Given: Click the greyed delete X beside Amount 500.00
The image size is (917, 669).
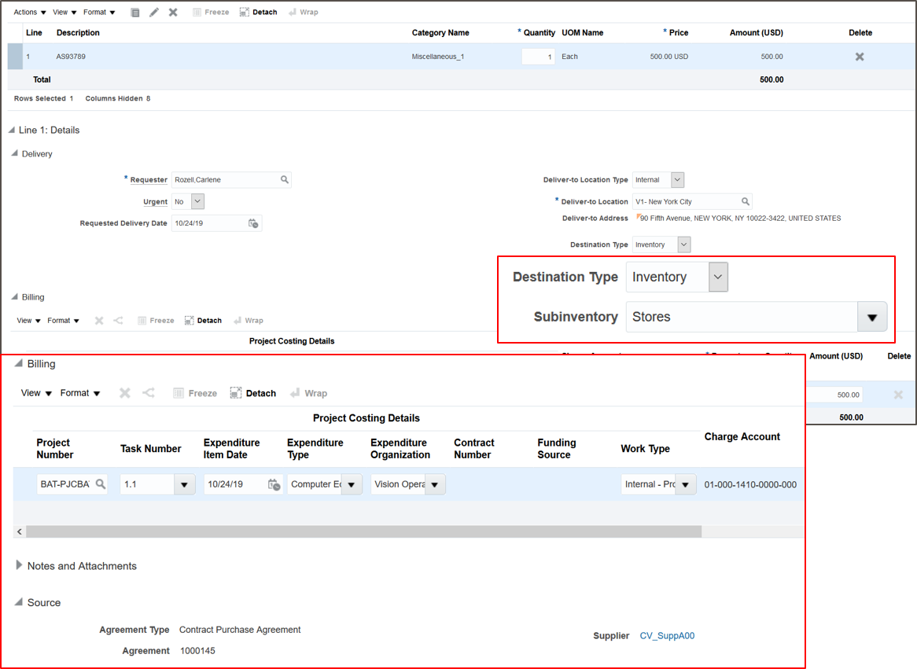Looking at the screenshot, I should pyautogui.click(x=898, y=395).
